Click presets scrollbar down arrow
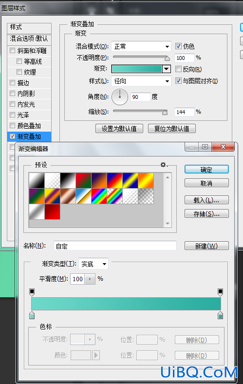 click(168, 224)
